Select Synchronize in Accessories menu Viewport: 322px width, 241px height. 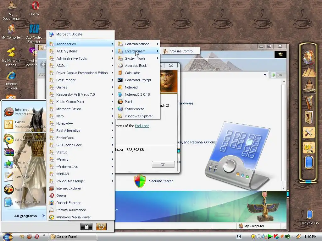[x=138, y=109]
